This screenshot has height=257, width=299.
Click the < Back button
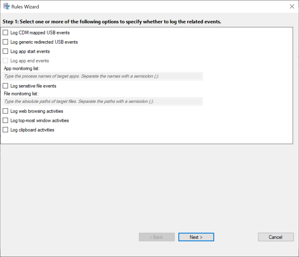157,237
